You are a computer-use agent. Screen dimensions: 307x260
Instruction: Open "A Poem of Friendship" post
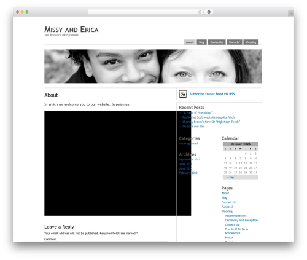tap(198, 112)
